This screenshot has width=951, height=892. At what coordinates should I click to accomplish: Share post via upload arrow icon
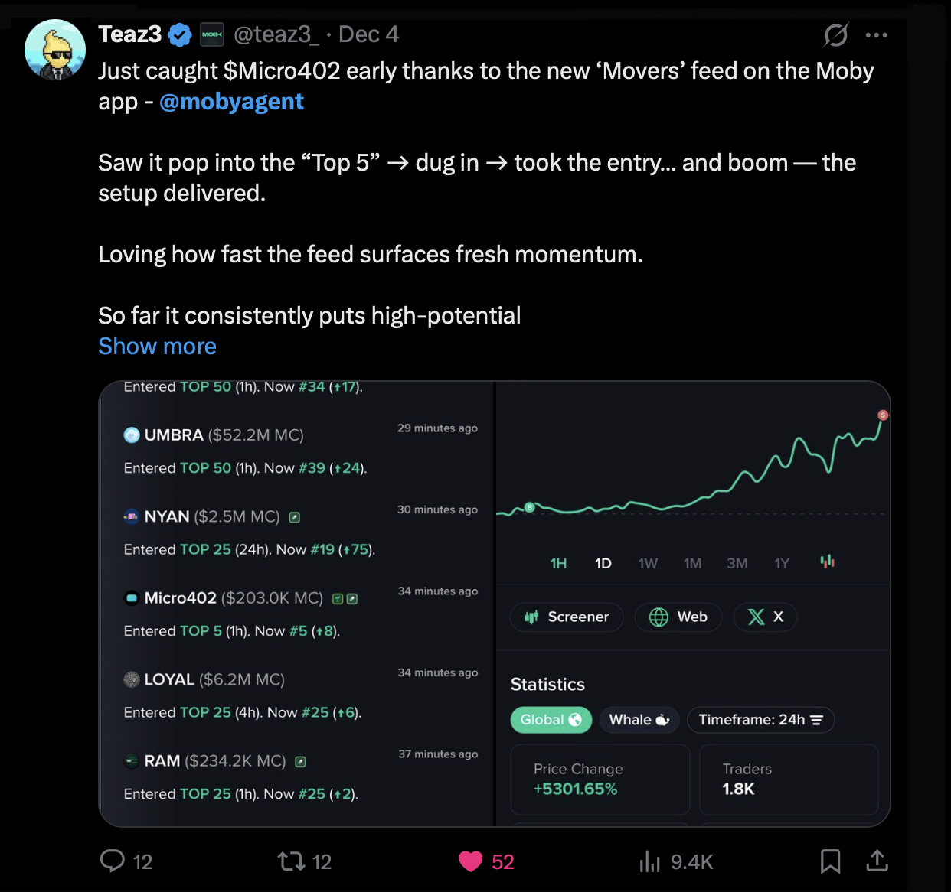click(x=877, y=861)
